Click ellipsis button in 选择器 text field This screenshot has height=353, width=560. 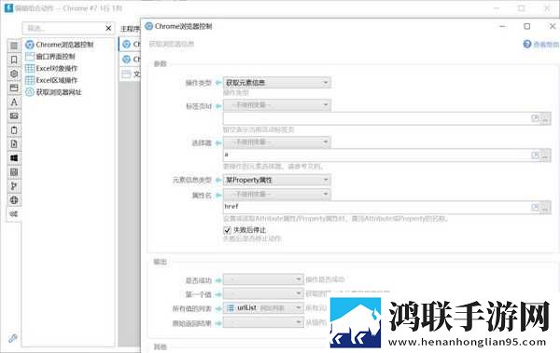coord(545,156)
